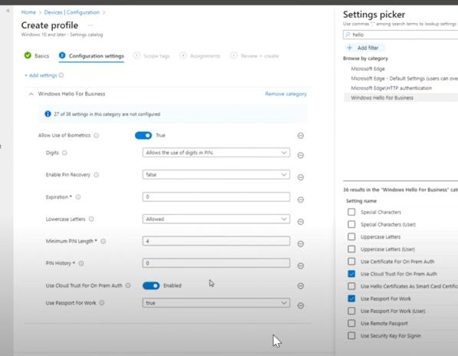Click the Expiration input field
The width and height of the screenshot is (458, 356).
tap(216, 197)
